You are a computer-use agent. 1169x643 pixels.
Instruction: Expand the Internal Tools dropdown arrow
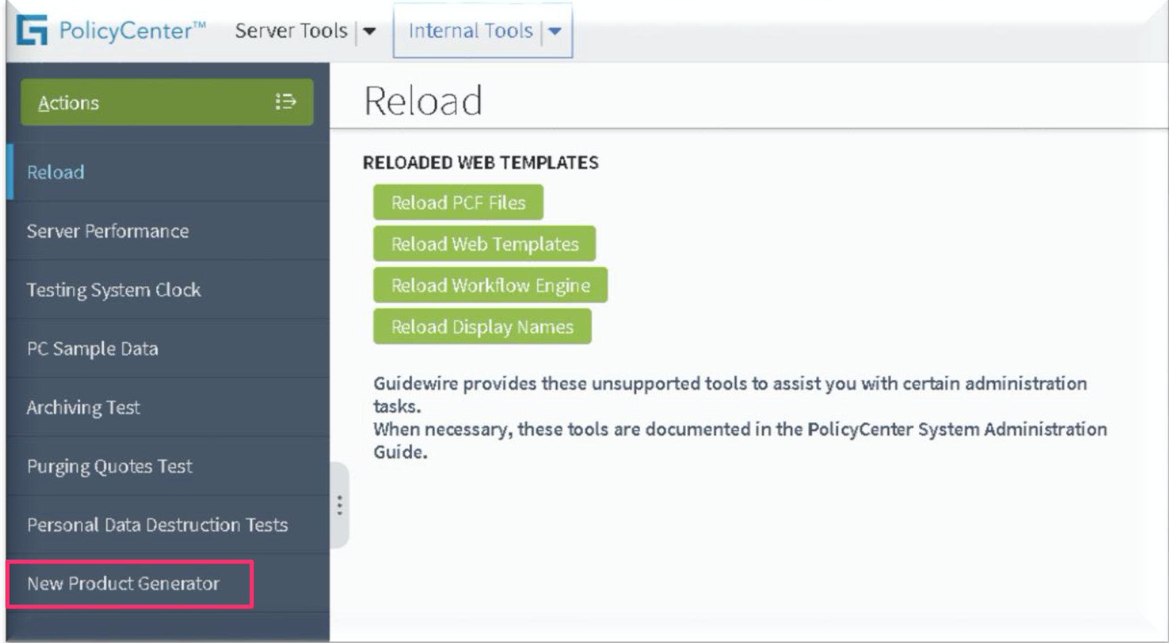(555, 31)
